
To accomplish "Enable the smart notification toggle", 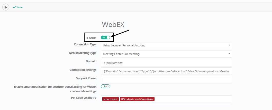I will 105,86.
